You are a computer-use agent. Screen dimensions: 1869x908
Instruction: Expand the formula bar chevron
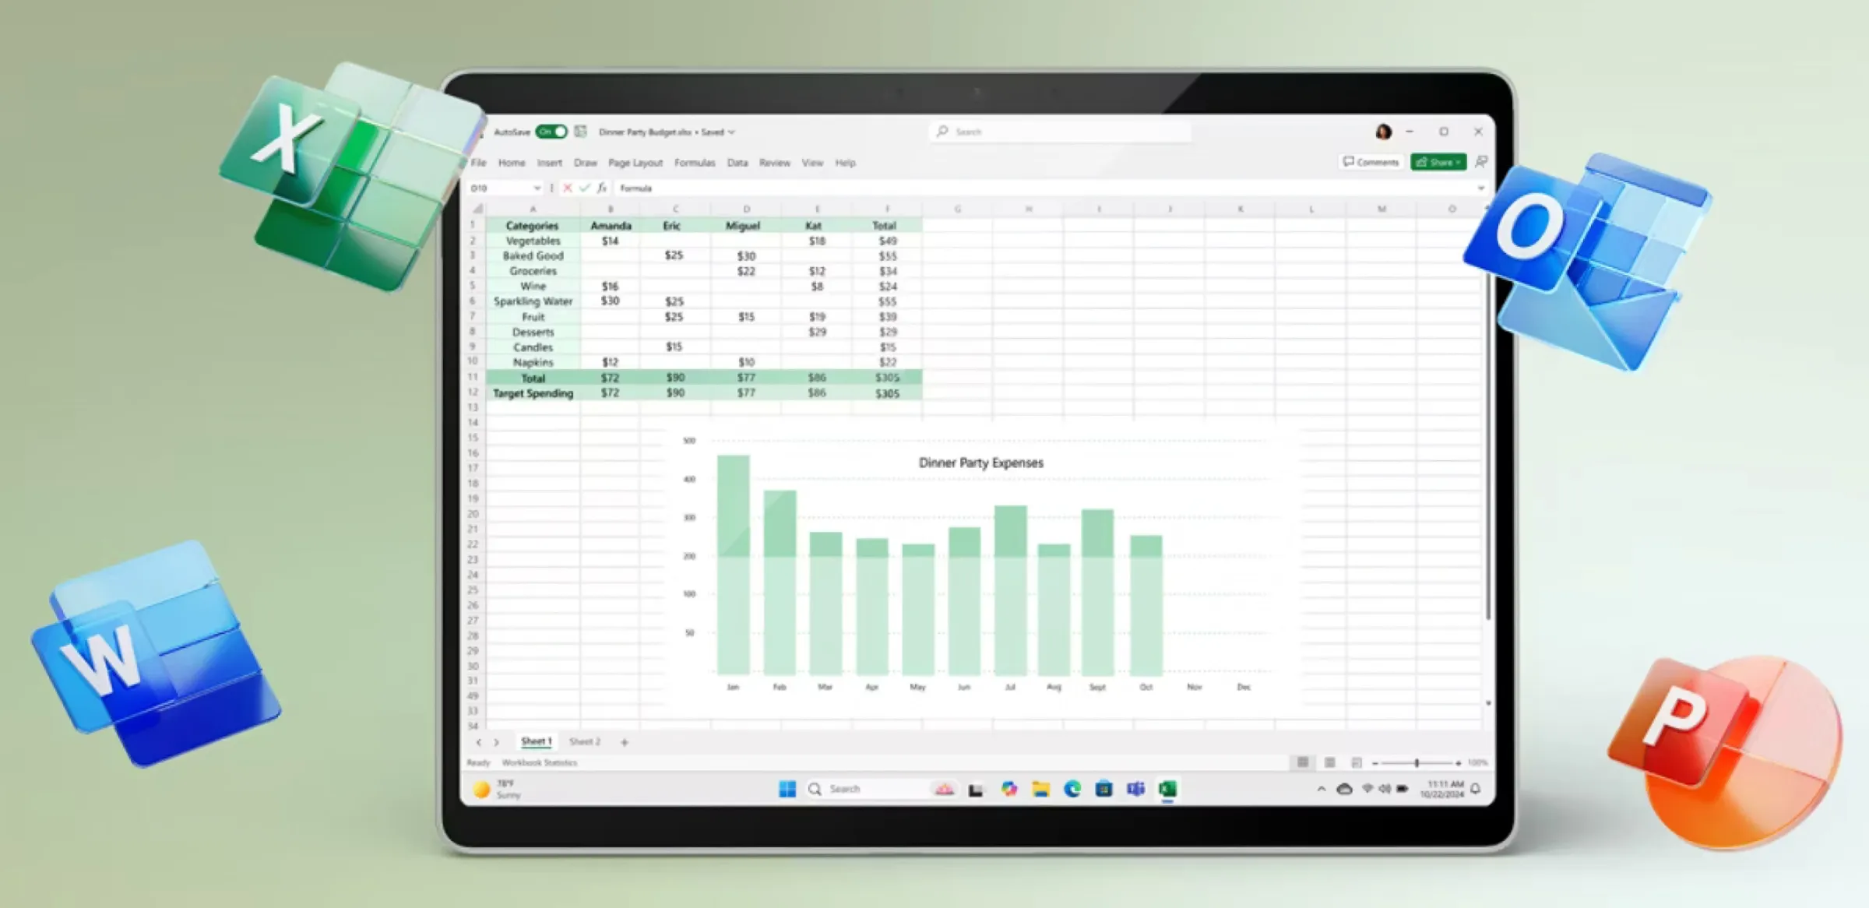(1480, 188)
